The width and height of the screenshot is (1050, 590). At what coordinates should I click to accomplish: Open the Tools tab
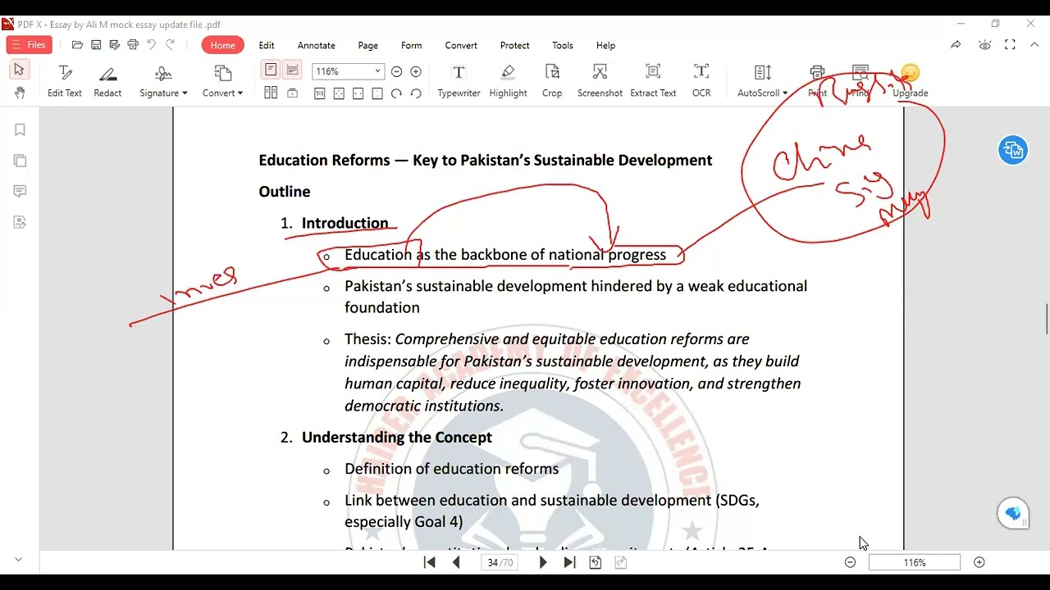tap(562, 45)
